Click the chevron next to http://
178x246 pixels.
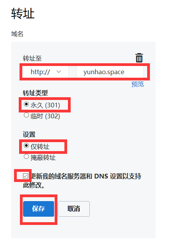[59, 72]
